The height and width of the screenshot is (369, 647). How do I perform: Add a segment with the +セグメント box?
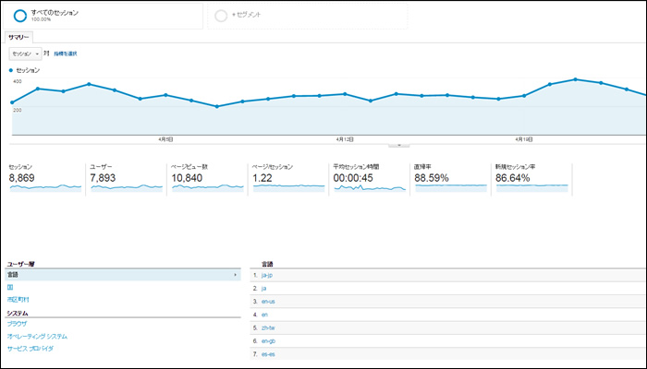(x=308, y=16)
